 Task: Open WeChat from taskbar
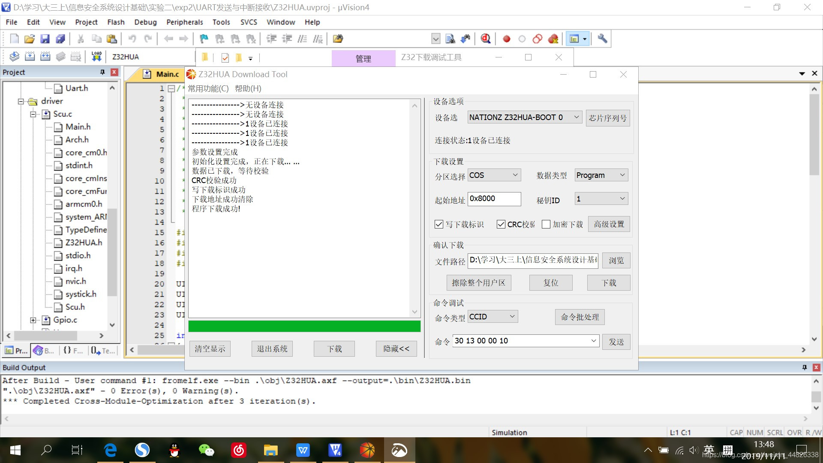coord(207,450)
